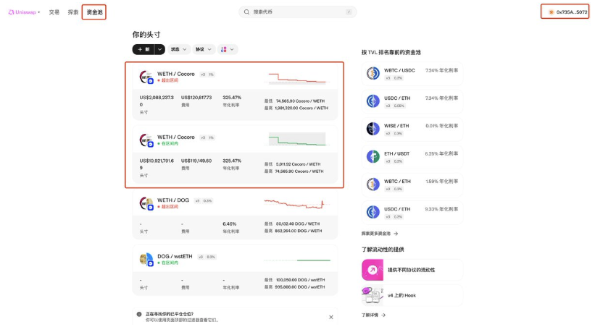
Task: Click the WETH / DOG position token icon
Action: [x=146, y=203]
